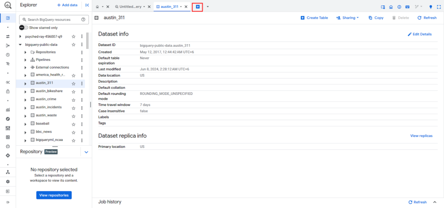
Task: Open the Monitoring chart icon in sidebar
Action: pyautogui.click(x=8, y=110)
